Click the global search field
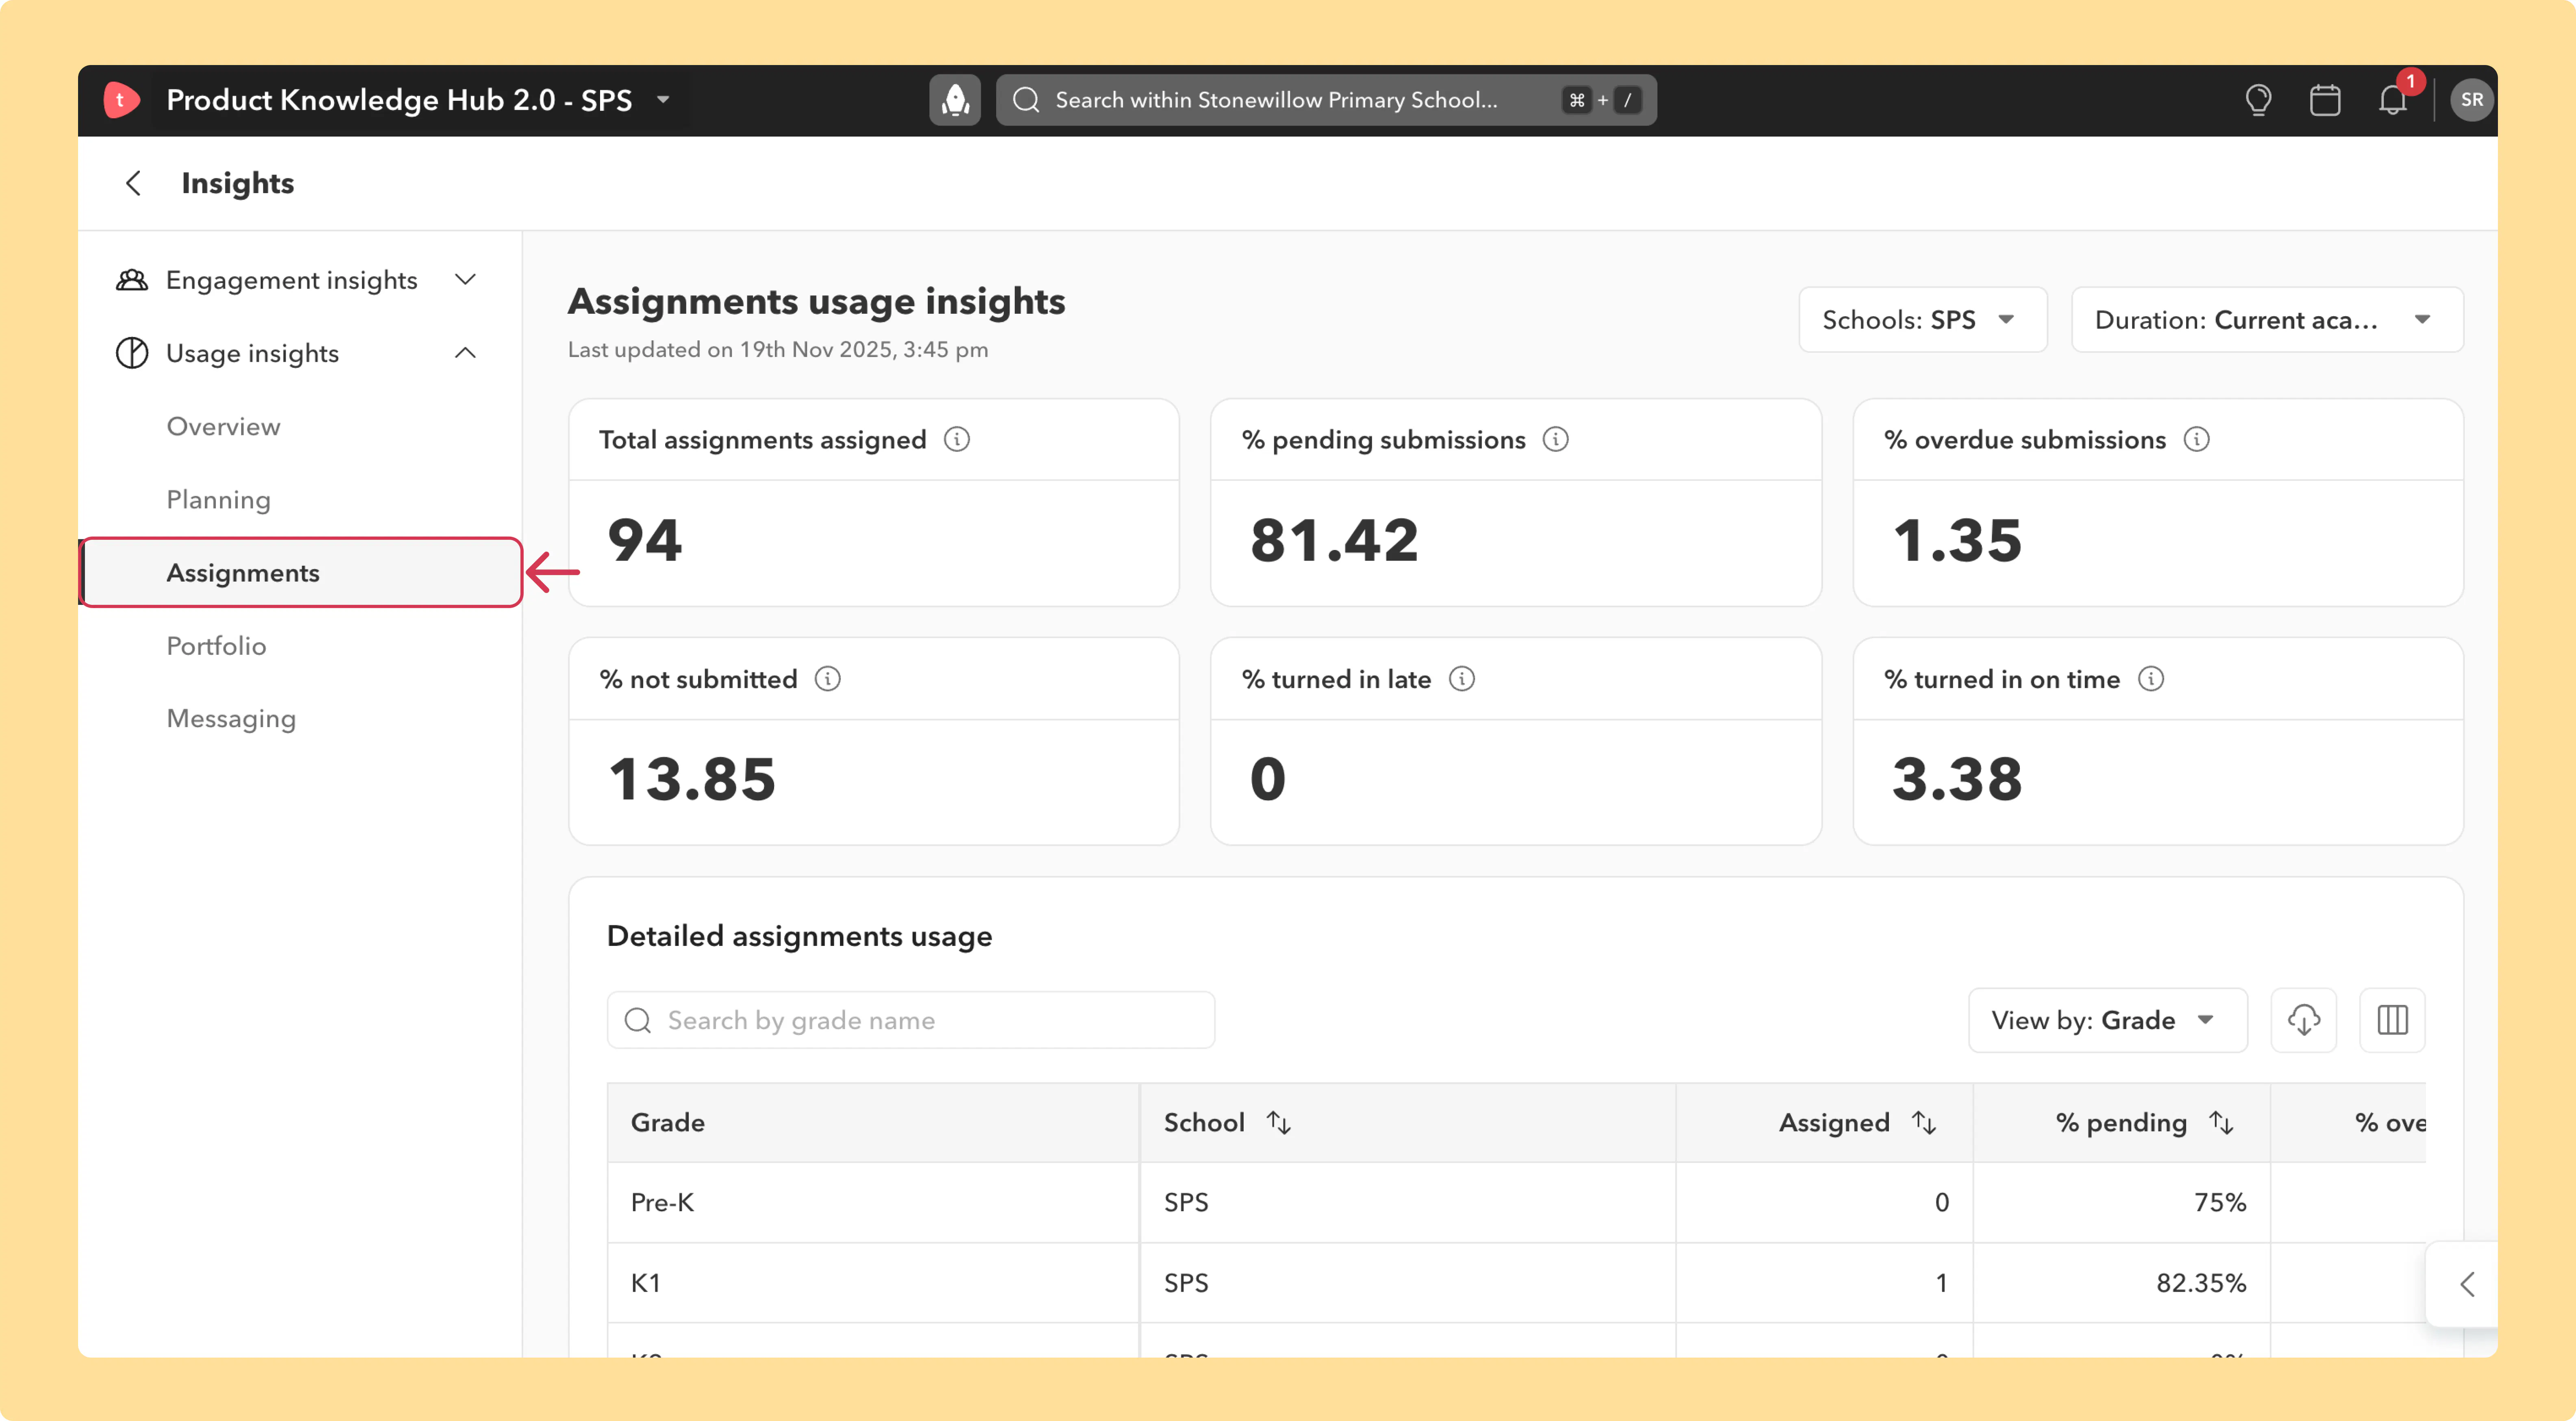The image size is (2576, 1421). pos(1326,100)
